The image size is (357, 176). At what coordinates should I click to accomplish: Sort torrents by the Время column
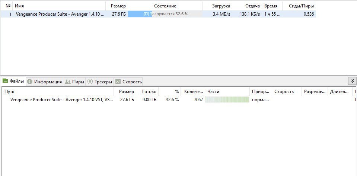pyautogui.click(x=272, y=6)
